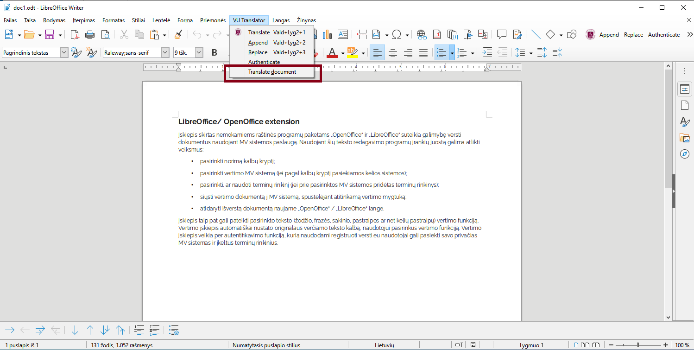Expand the font color dropdown arrow

coord(343,53)
